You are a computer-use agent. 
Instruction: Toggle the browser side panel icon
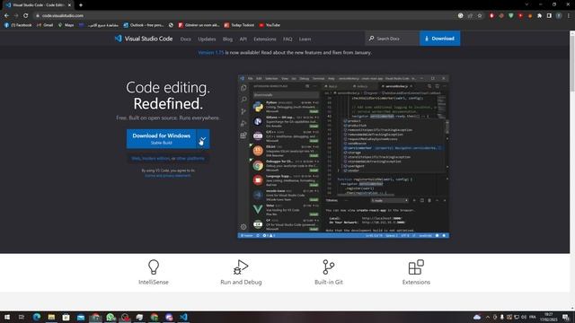549,16
